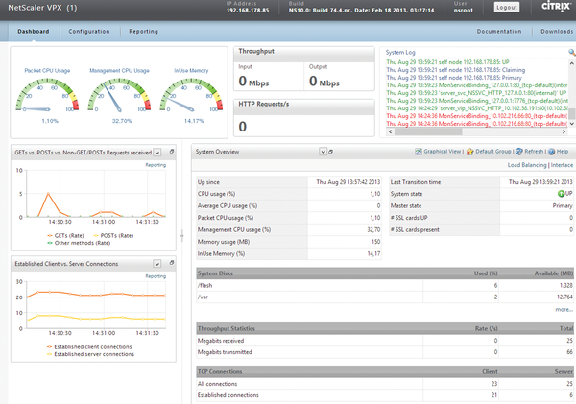Click the InUse Memory gauge
Screen dimensions: 576x404
coord(191,96)
